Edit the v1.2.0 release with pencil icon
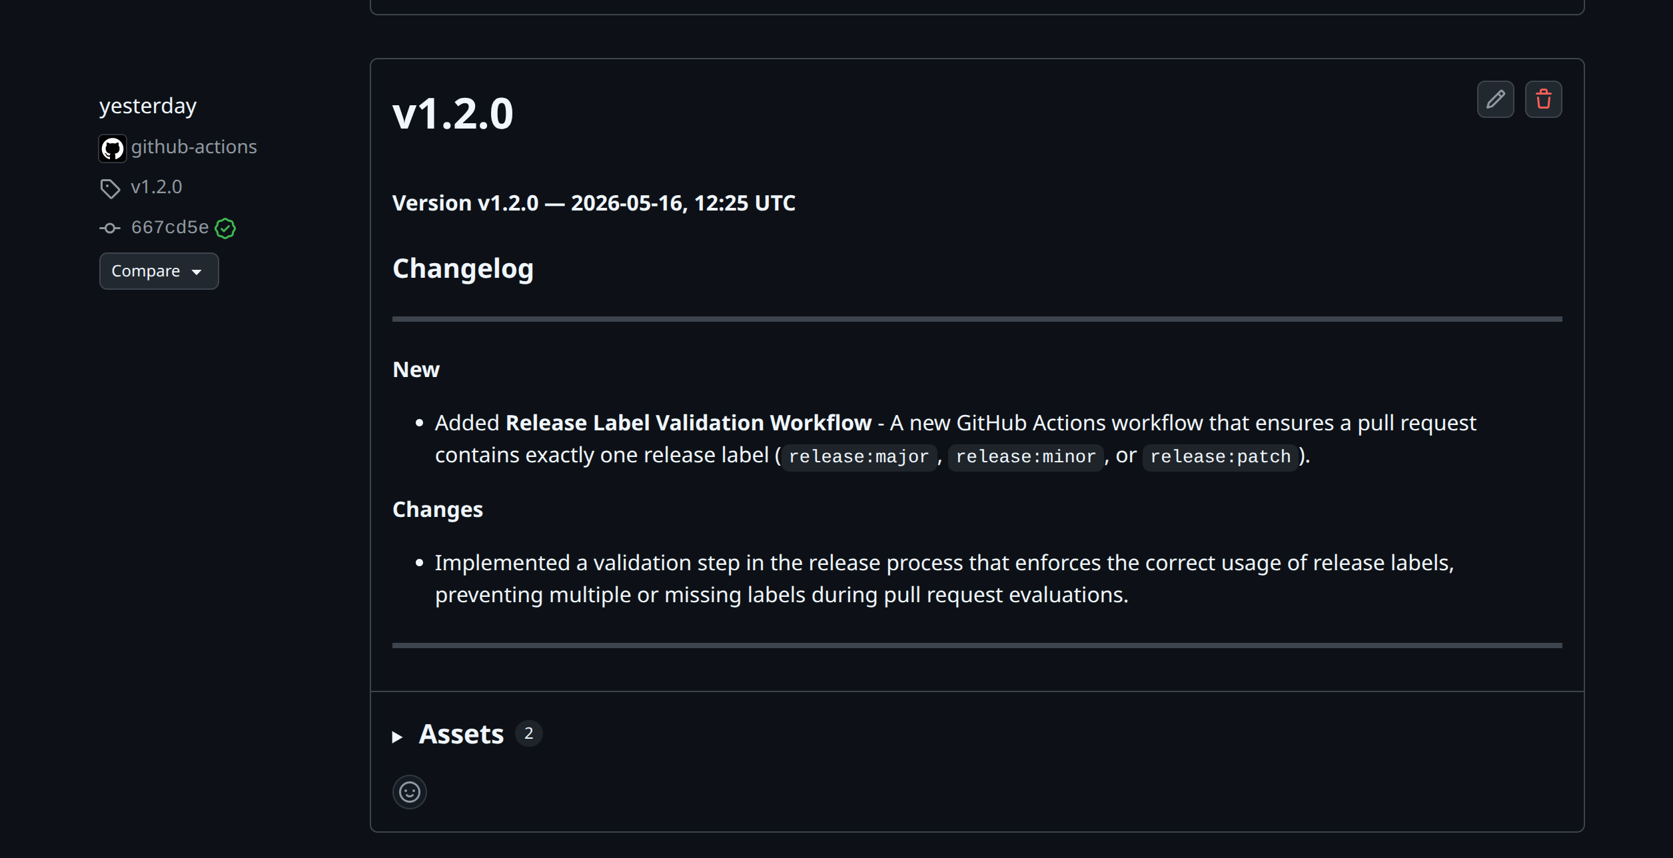Screen dimensions: 1673x858 (1495, 99)
